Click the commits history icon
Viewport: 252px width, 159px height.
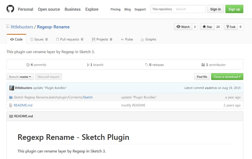click(x=28, y=64)
